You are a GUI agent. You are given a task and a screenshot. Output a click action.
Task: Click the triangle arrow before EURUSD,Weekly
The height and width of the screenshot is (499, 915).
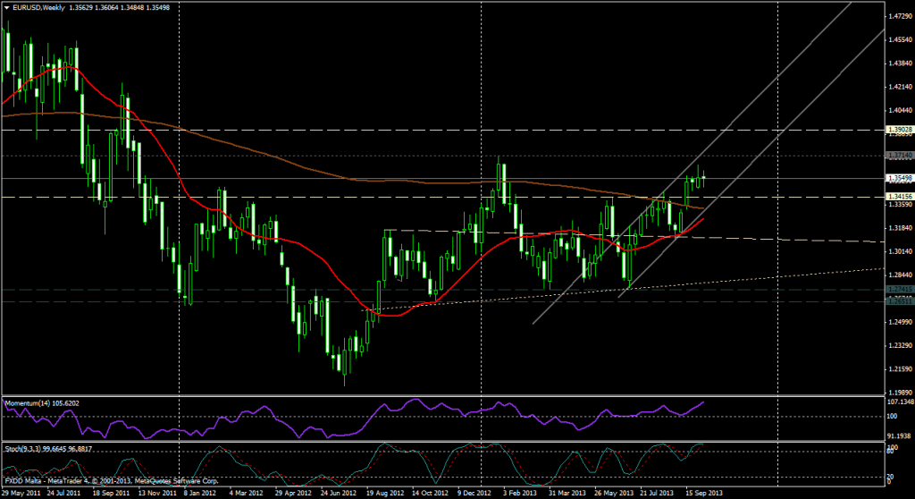point(7,7)
